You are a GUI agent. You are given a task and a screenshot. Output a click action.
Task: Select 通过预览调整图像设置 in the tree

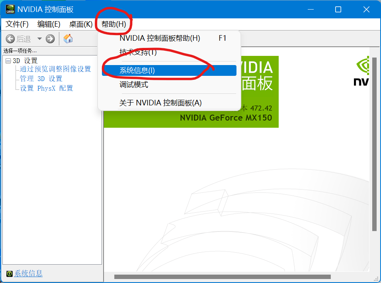click(55, 69)
